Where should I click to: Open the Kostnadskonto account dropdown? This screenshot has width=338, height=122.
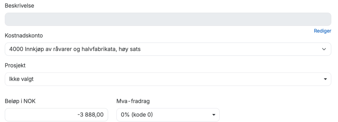(168, 49)
